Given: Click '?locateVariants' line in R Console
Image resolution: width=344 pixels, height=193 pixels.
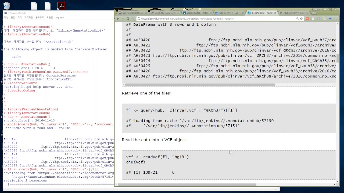Looking at the screenshot, I should pos(20,83).
